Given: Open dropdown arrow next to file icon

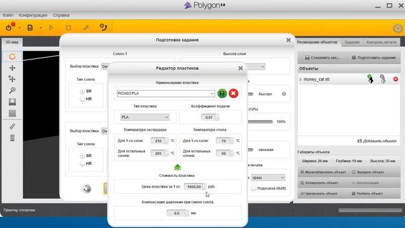Looking at the screenshot, I should point(40,28).
